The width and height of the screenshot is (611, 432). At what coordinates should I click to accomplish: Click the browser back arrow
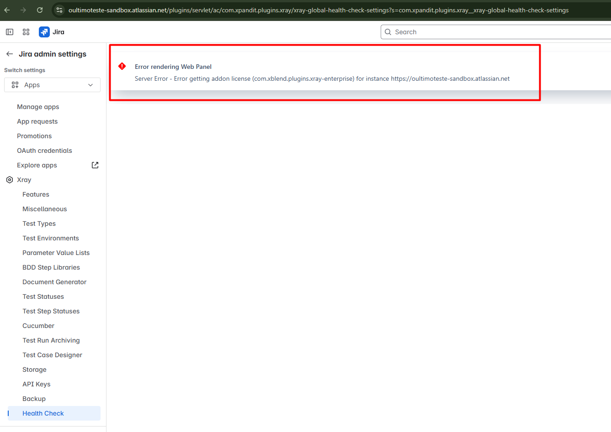7,10
